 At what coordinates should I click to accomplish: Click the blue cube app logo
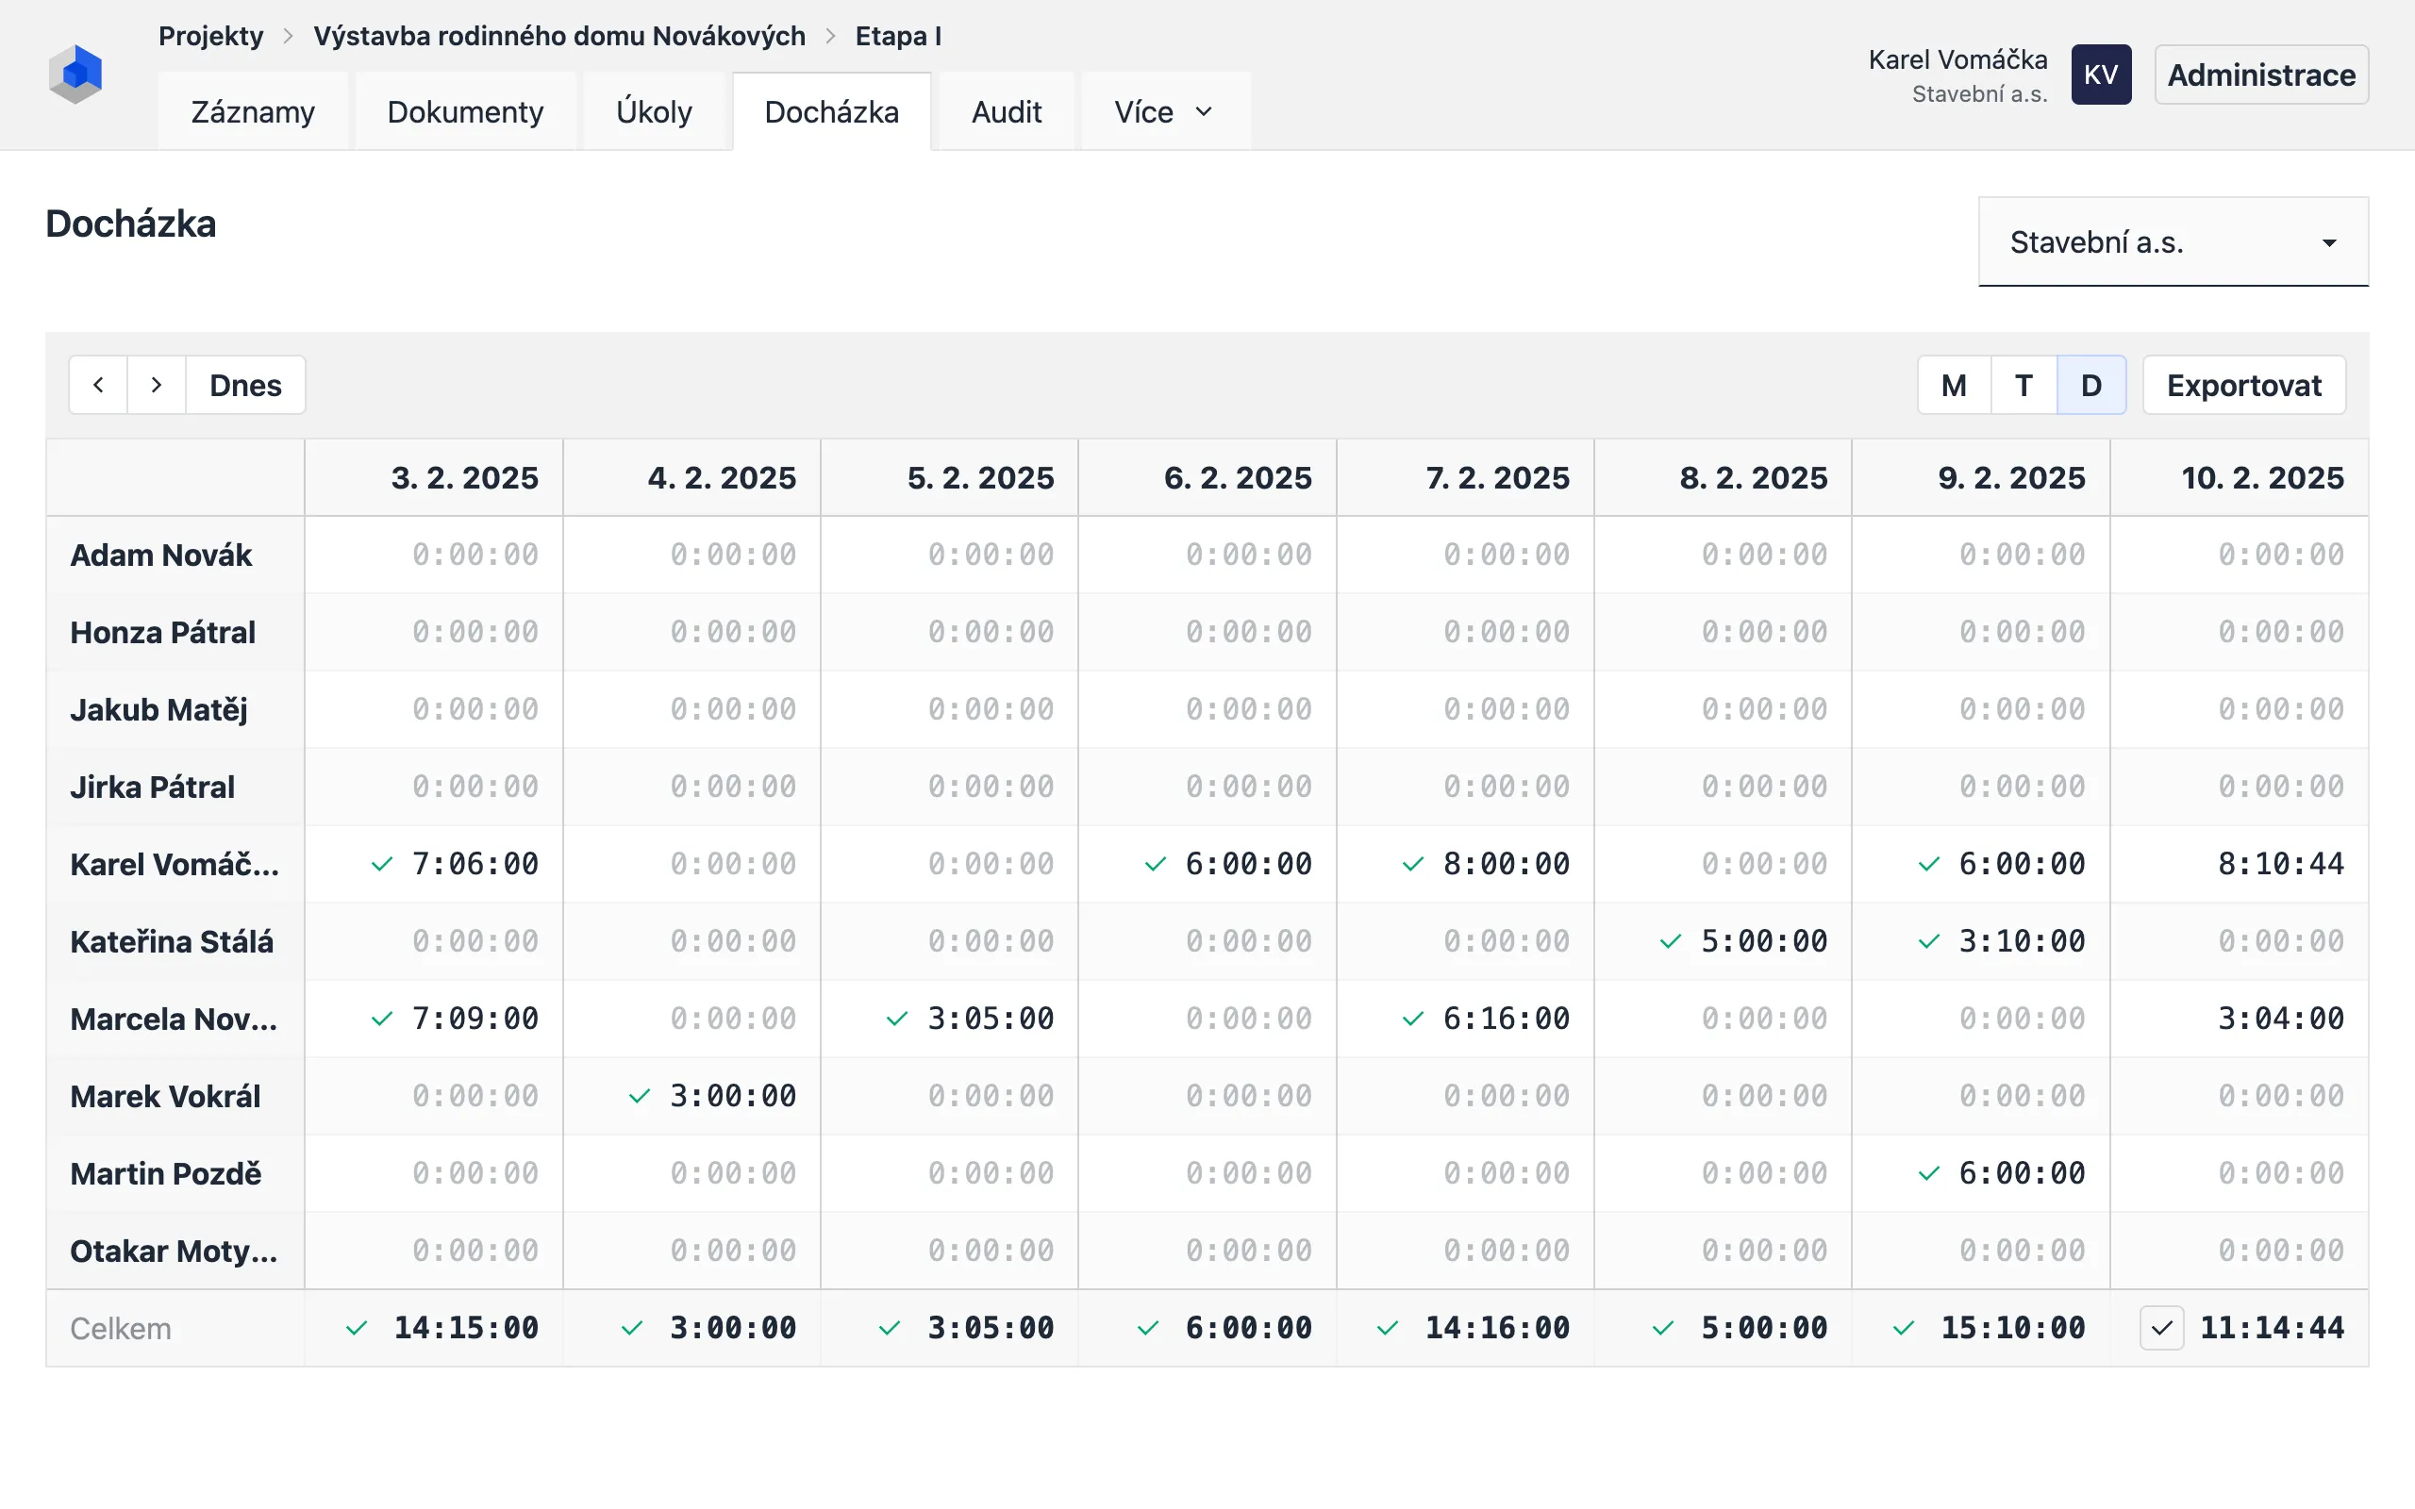click(x=75, y=74)
